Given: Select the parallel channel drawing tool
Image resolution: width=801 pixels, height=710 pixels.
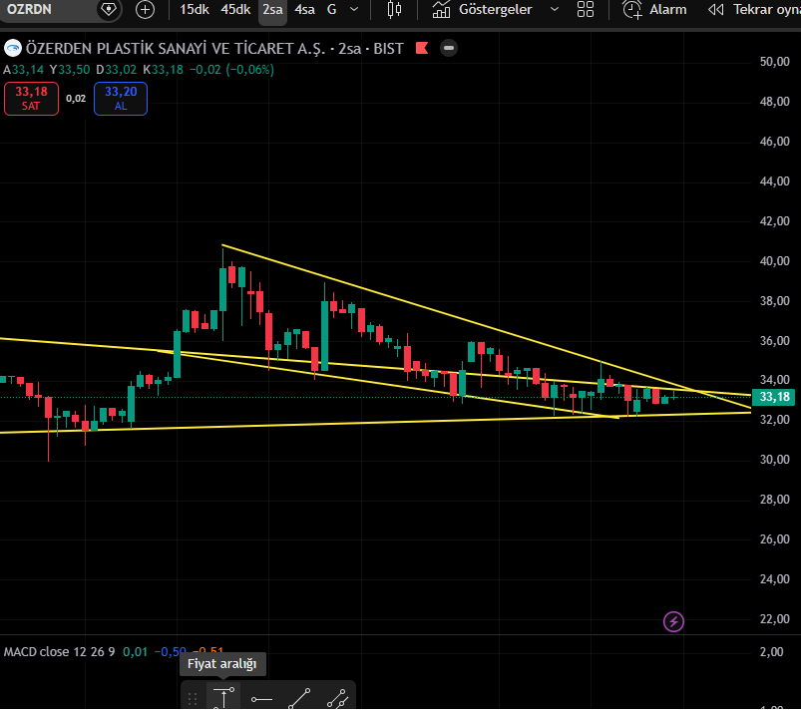Looking at the screenshot, I should click(337, 699).
